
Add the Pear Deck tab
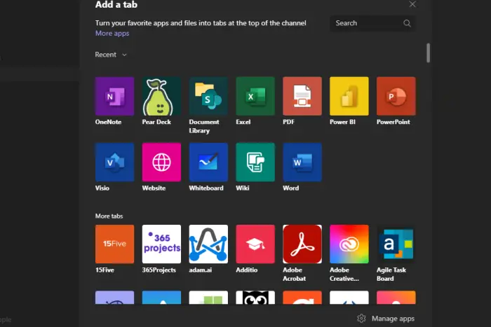[161, 97]
